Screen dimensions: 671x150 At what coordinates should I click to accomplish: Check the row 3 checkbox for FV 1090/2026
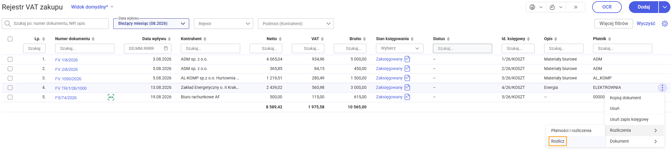(10, 78)
